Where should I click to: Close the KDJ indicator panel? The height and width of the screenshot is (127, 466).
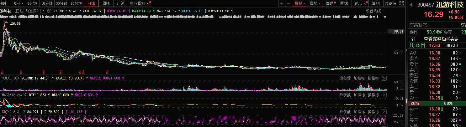[x=384, y=112]
